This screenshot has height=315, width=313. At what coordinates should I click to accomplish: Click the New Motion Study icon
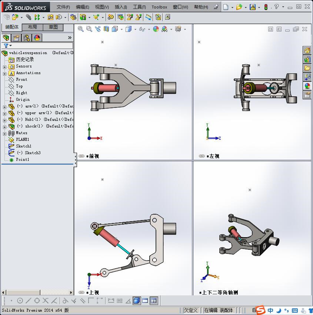[x=110, y=17]
